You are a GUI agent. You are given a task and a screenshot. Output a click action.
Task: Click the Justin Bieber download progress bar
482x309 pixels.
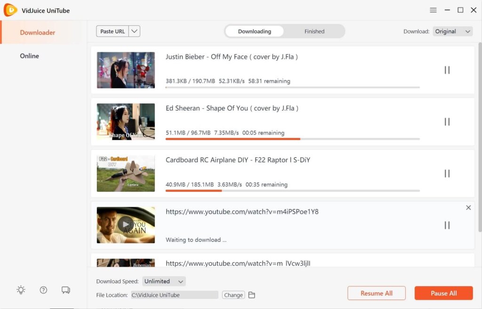(293, 87)
